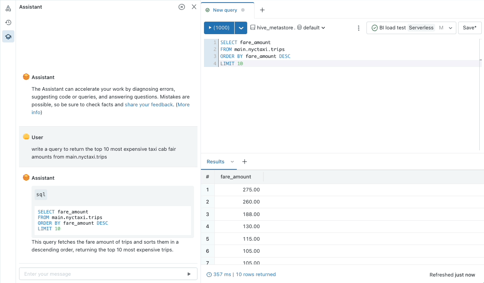Run the query with the (1000) button
The image size is (484, 283).
[x=219, y=28]
